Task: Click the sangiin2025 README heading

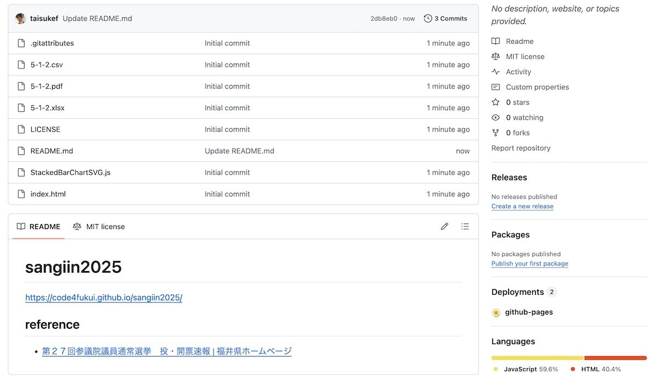Action: click(73, 267)
